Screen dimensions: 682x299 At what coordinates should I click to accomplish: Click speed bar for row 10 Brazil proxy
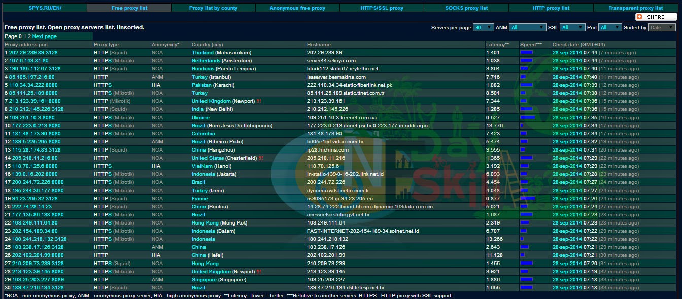(x=522, y=126)
